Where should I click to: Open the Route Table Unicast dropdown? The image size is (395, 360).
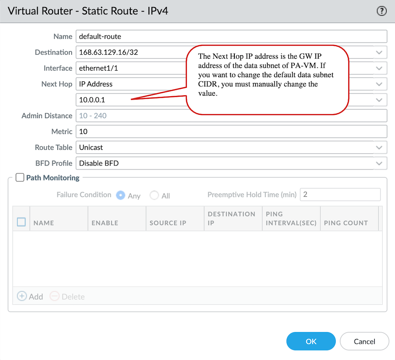pos(379,148)
